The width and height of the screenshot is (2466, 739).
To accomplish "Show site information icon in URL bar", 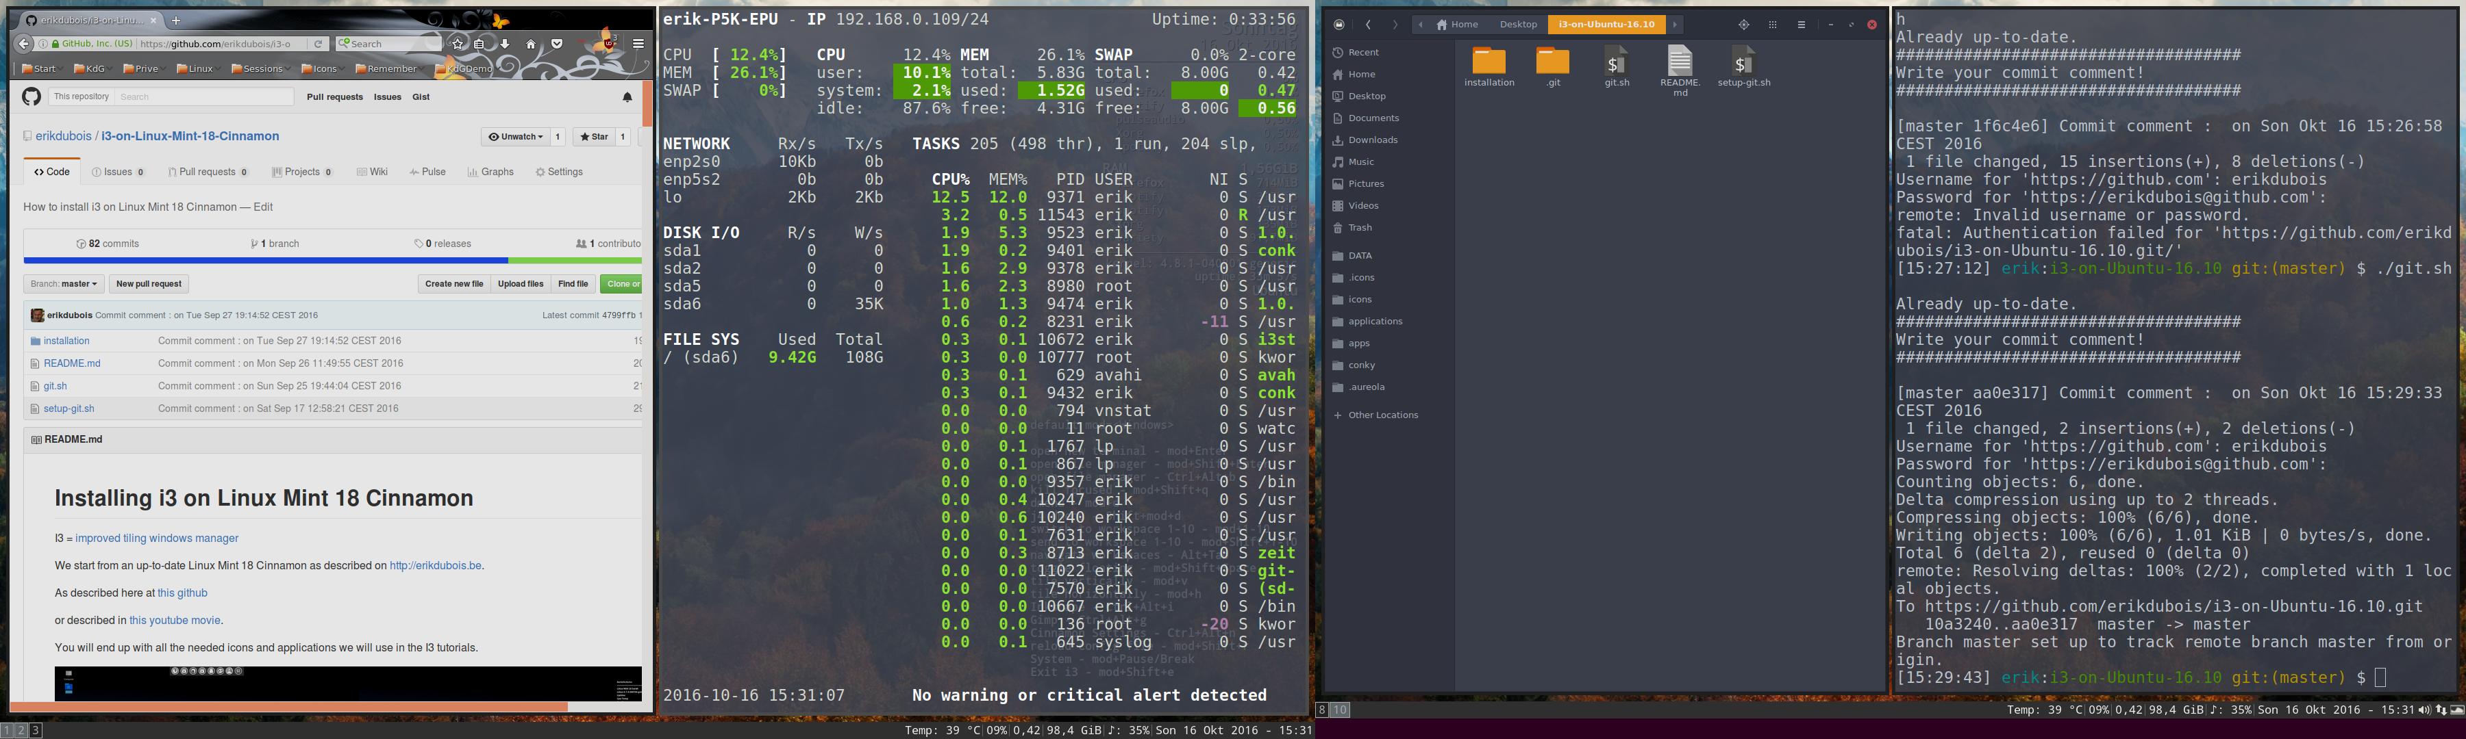I will (43, 43).
